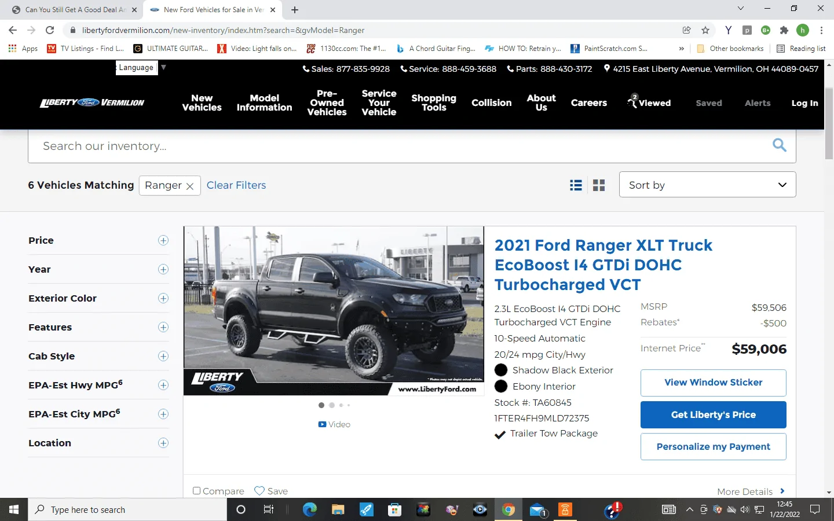
Task: Open the Chrome profile avatar
Action: click(803, 30)
